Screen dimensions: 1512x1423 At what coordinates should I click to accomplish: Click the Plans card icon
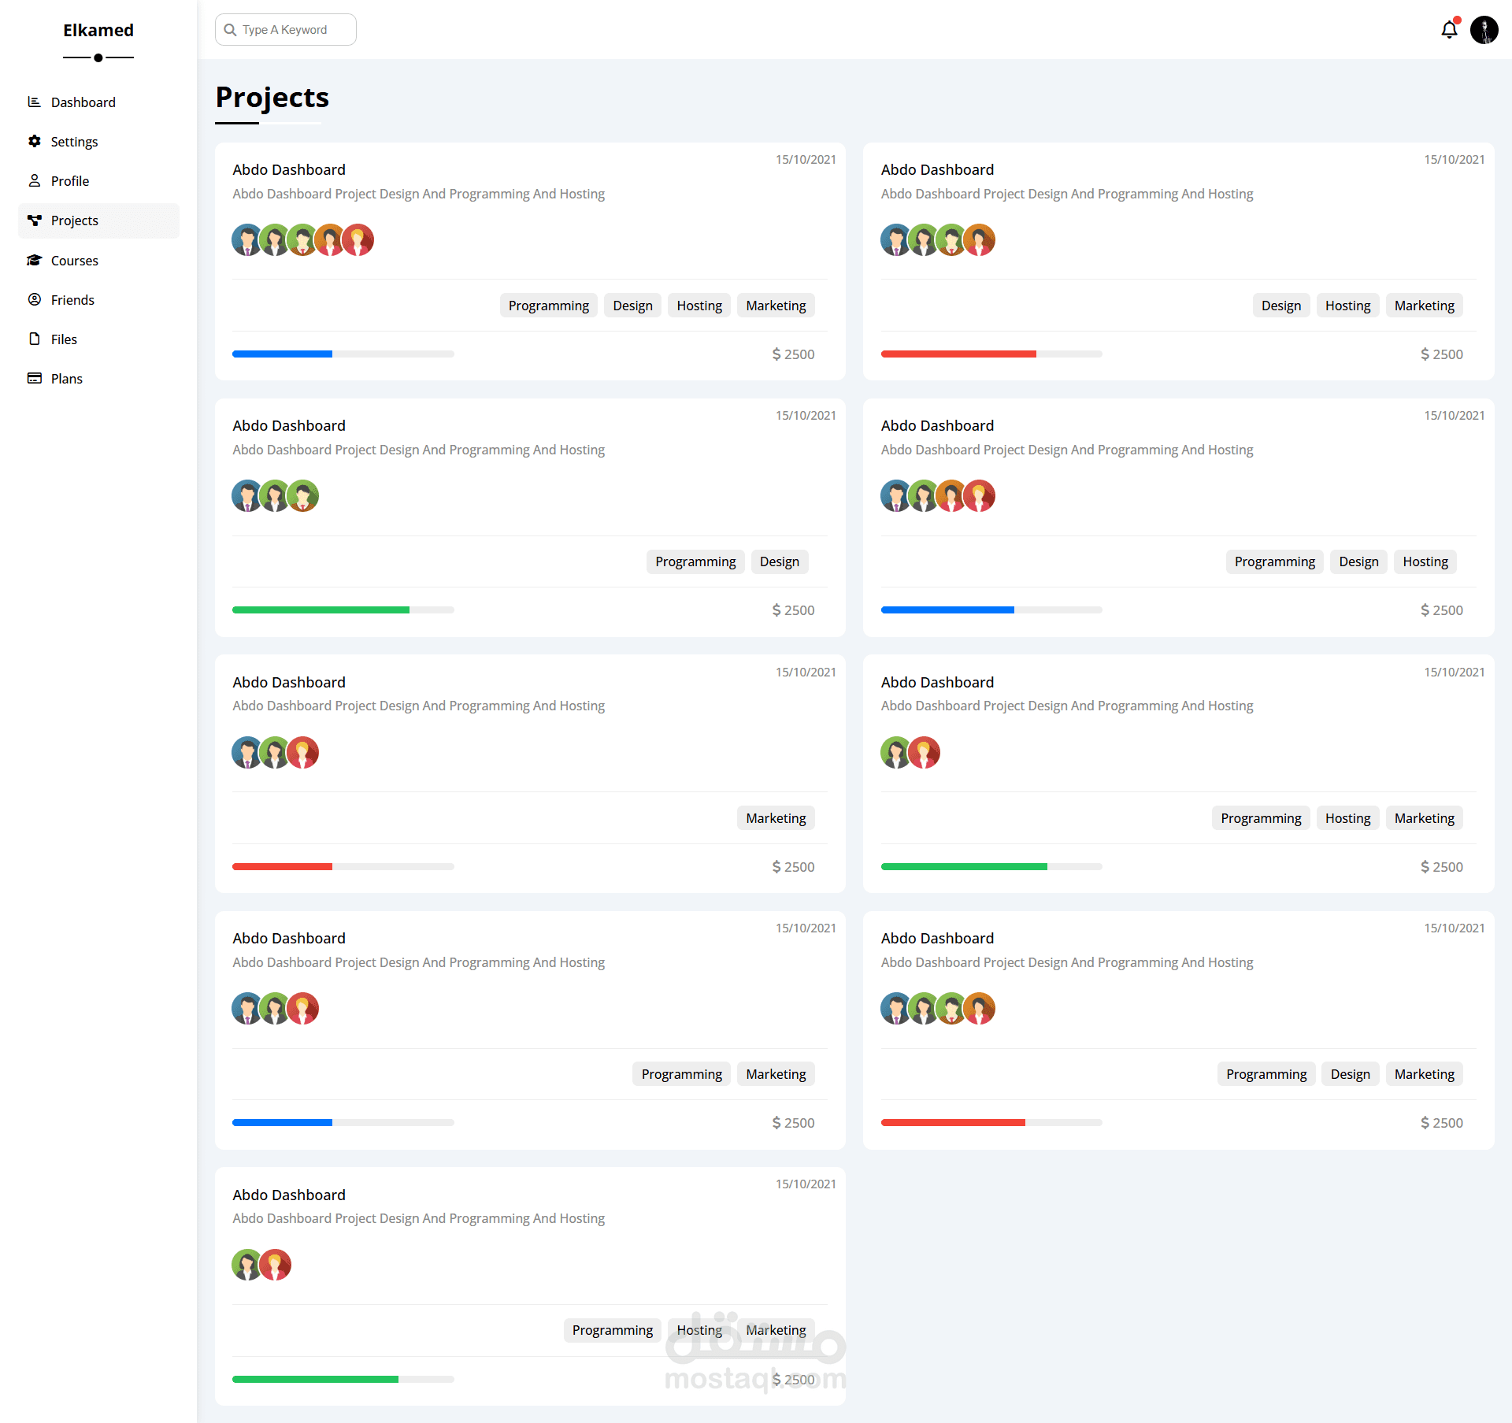click(34, 378)
